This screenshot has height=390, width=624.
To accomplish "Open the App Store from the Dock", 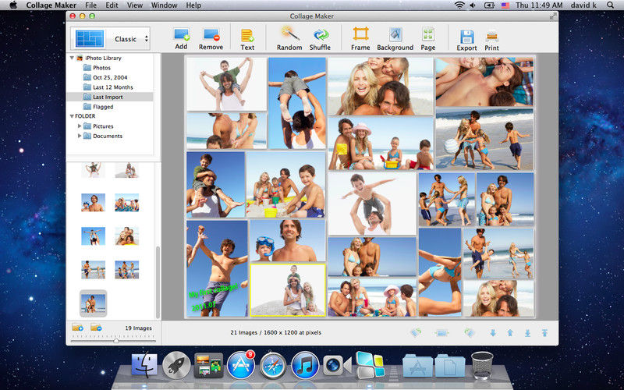I will (241, 365).
